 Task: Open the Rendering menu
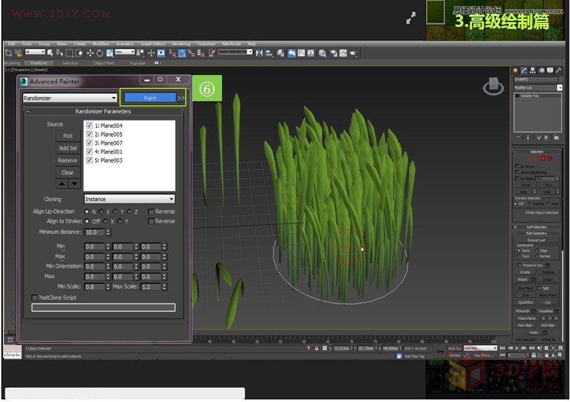click(x=179, y=44)
